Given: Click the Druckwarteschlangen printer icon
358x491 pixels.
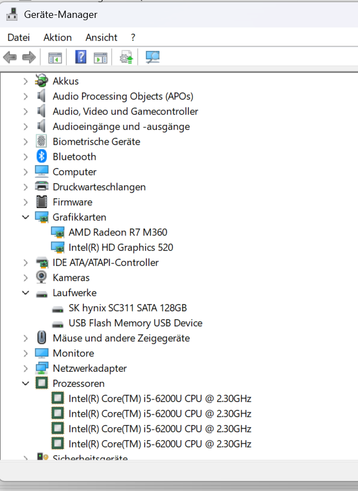Looking at the screenshot, I should tap(41, 186).
